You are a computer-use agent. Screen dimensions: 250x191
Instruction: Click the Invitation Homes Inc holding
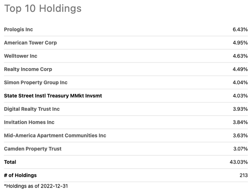(x=29, y=123)
